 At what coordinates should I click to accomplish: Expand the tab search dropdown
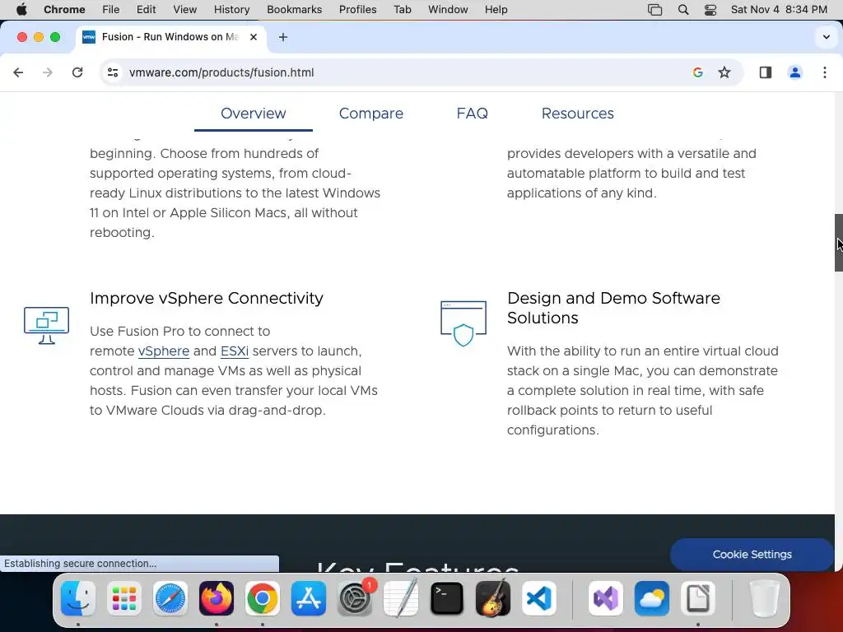(x=827, y=37)
